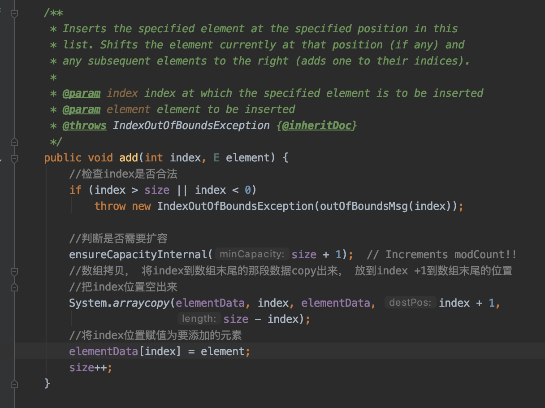Click the "length:" parameter hint
The image size is (545, 408).
[199, 319]
